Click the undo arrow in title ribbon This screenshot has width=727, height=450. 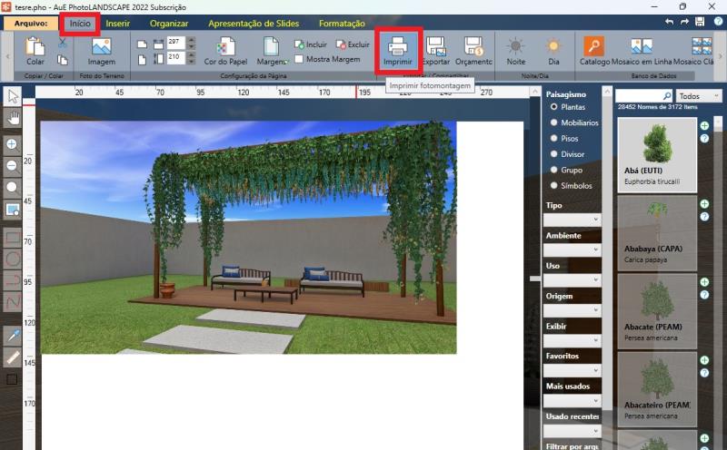[x=669, y=22]
